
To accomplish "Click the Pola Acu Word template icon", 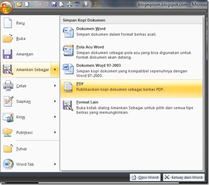I will pos(68,51).
